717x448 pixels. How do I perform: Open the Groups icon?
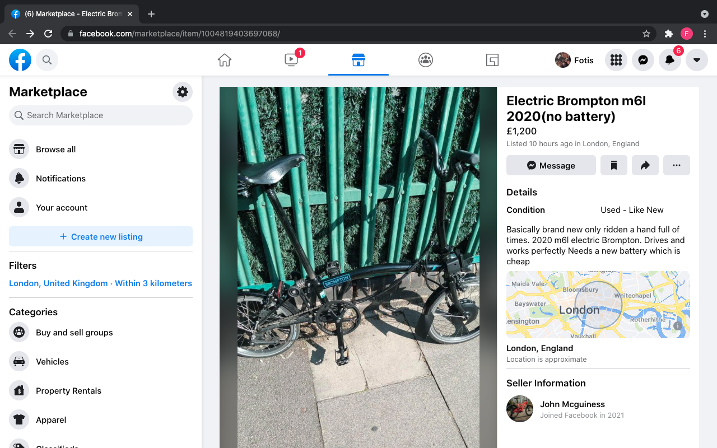pyautogui.click(x=426, y=60)
